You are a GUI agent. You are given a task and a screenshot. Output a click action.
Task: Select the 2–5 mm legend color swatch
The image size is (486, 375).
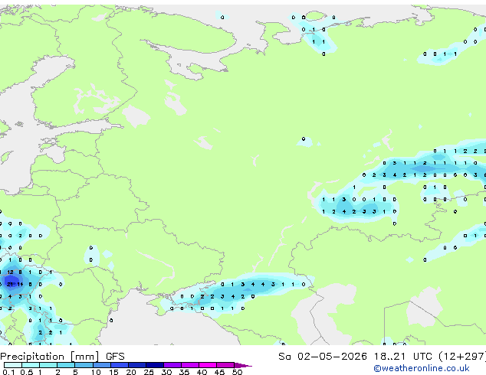pos(66,365)
